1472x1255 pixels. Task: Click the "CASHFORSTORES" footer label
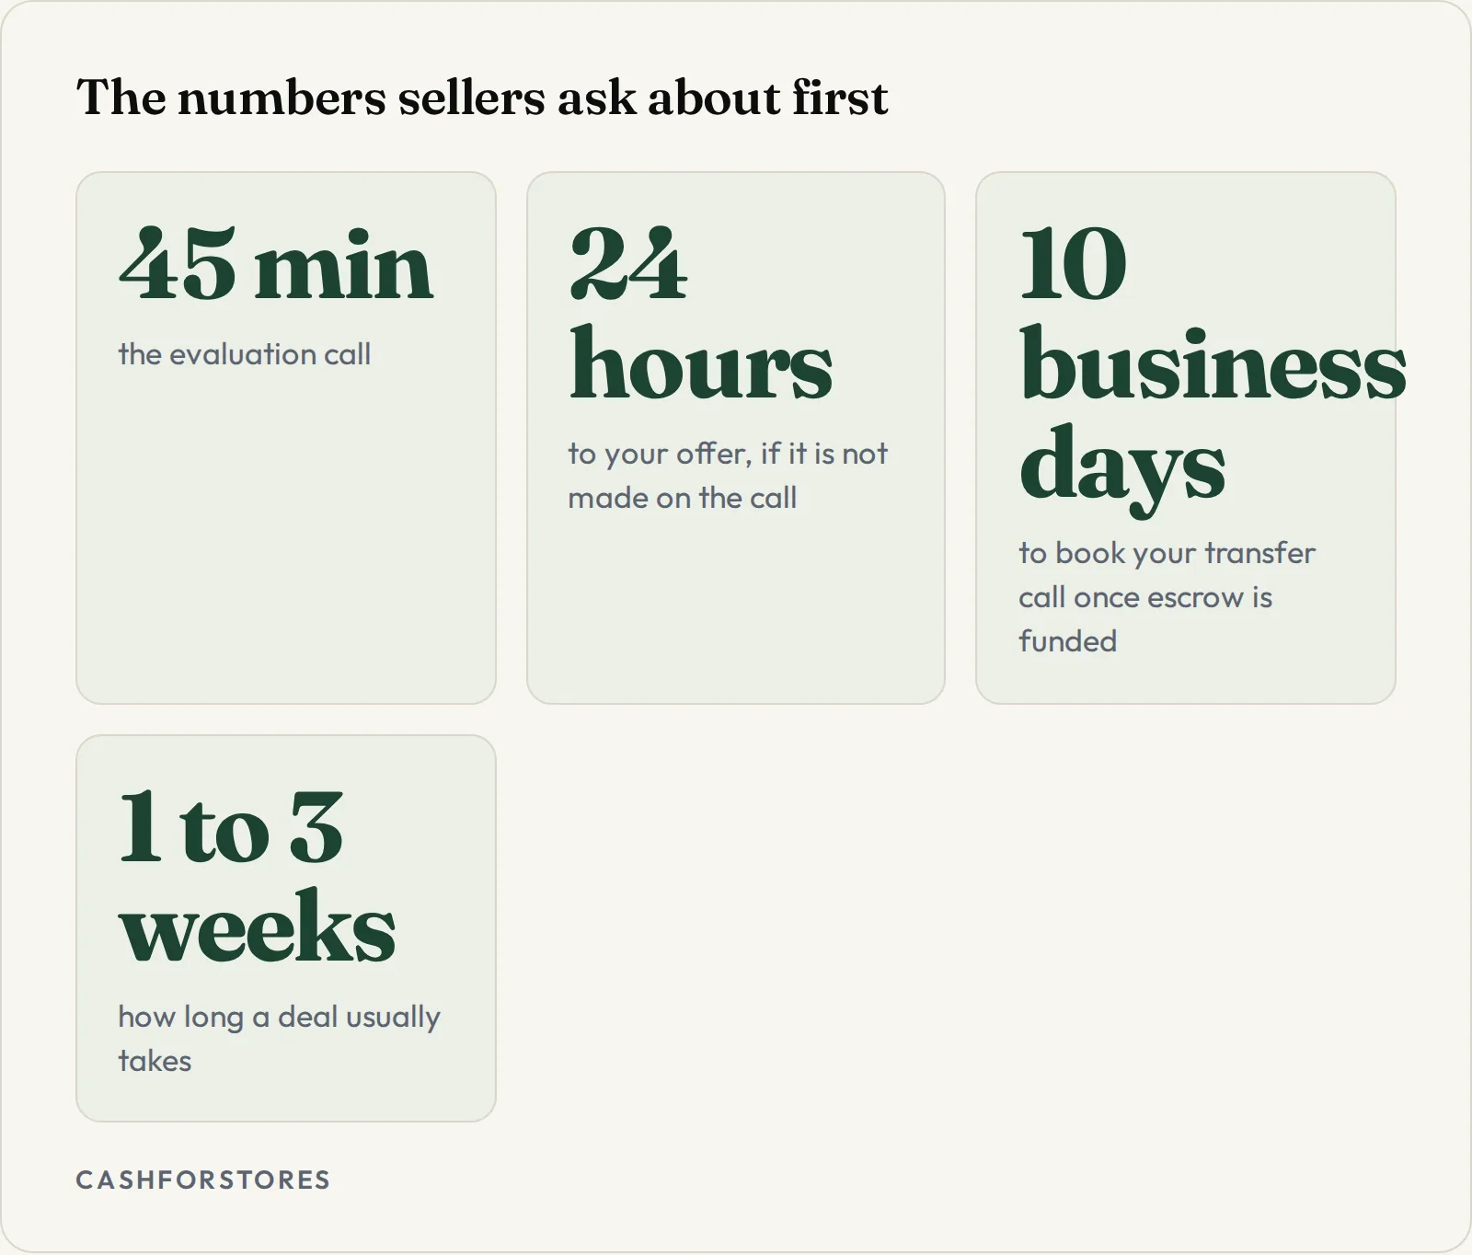[x=203, y=1180]
